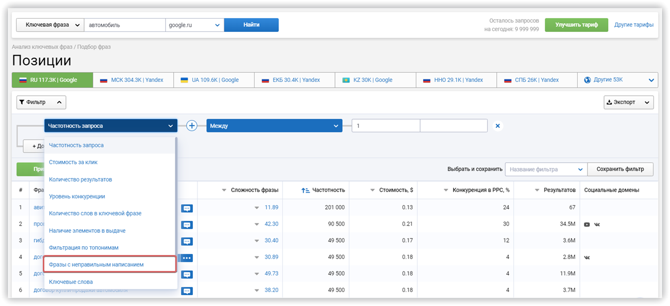This screenshot has height=306, width=670.
Task: Open the chat bubble icon in row 2
Action: [x=187, y=225]
